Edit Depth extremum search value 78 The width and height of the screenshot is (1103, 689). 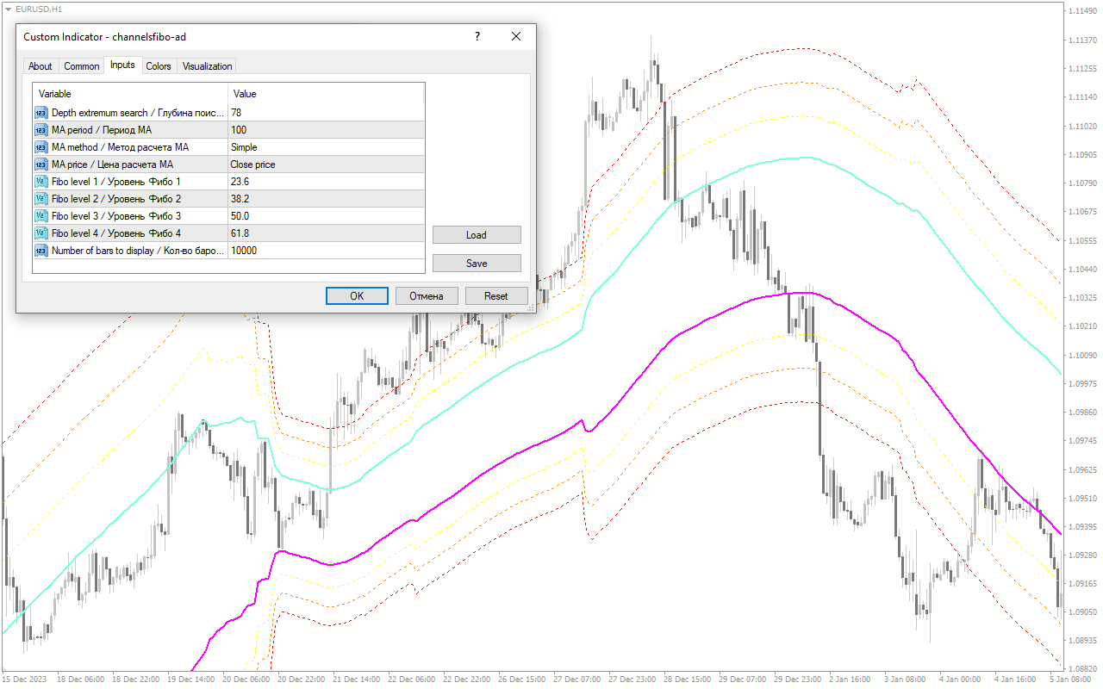click(x=327, y=113)
